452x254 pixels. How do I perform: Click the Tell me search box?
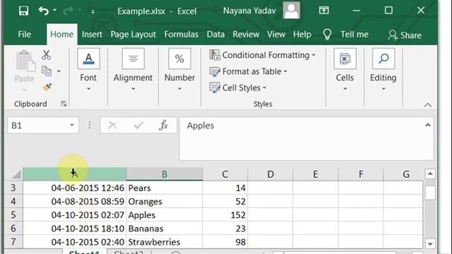tap(355, 35)
